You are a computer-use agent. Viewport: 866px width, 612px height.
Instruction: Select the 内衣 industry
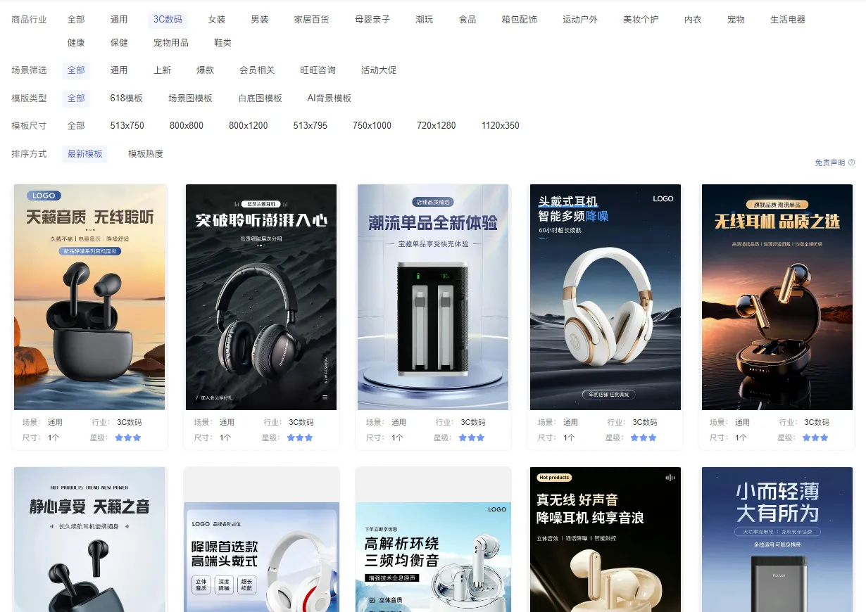click(x=693, y=20)
